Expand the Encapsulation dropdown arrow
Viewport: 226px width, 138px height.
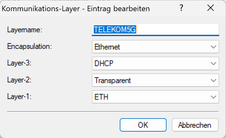click(213, 47)
